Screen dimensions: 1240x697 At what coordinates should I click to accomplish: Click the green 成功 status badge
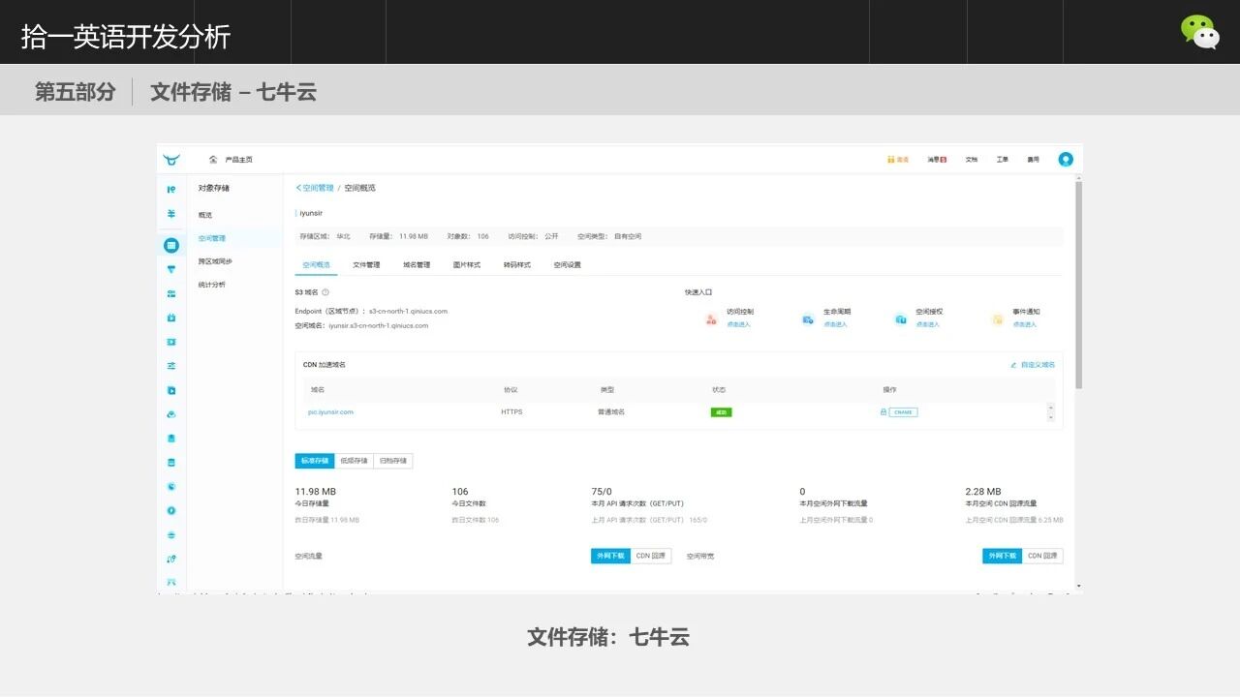tap(722, 412)
